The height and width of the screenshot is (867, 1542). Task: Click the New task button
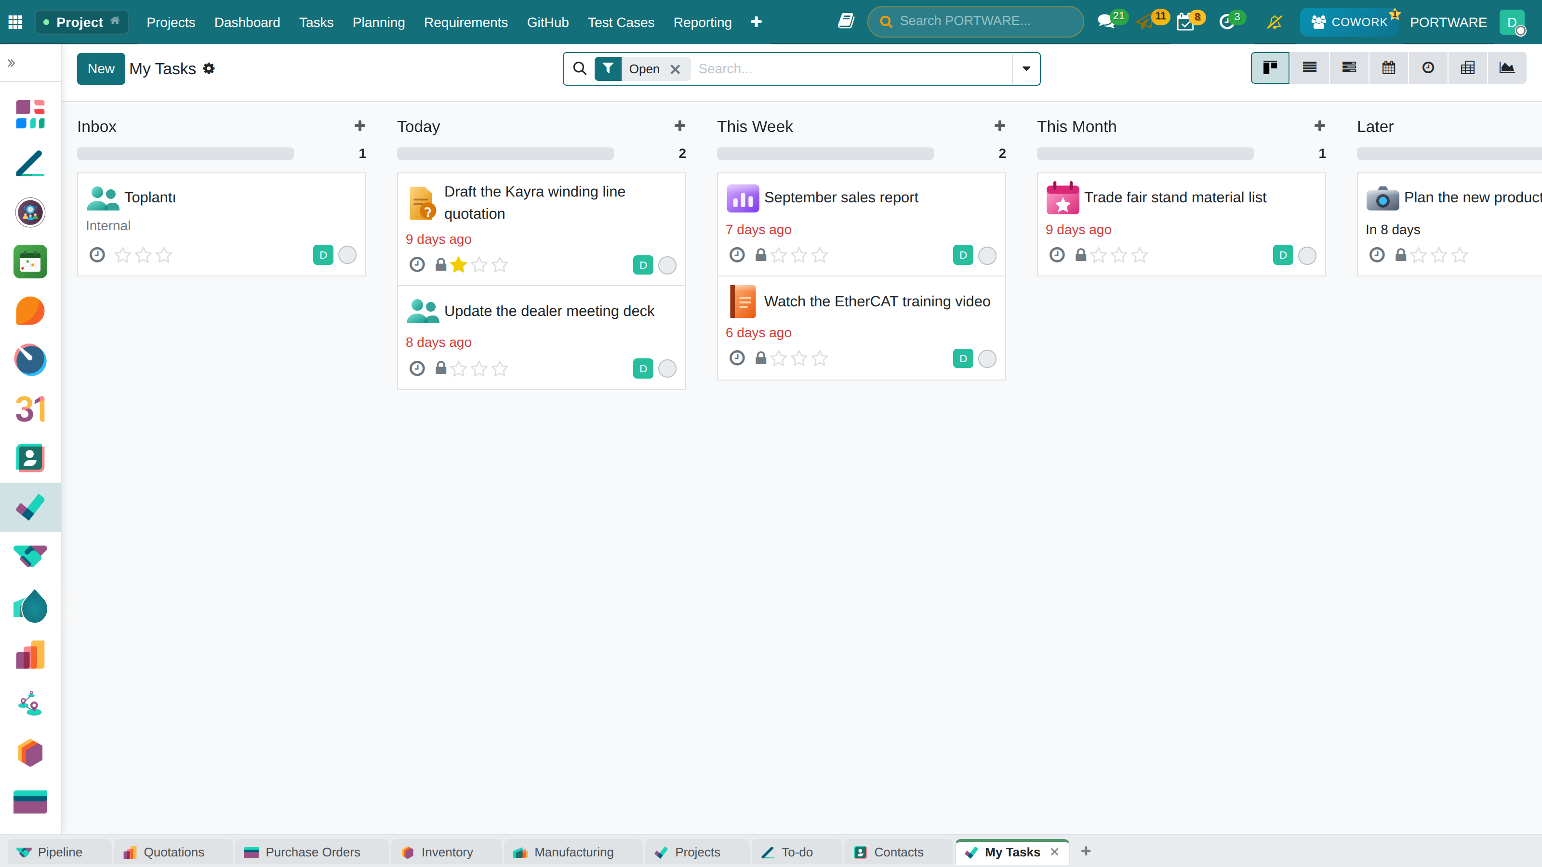pos(101,69)
